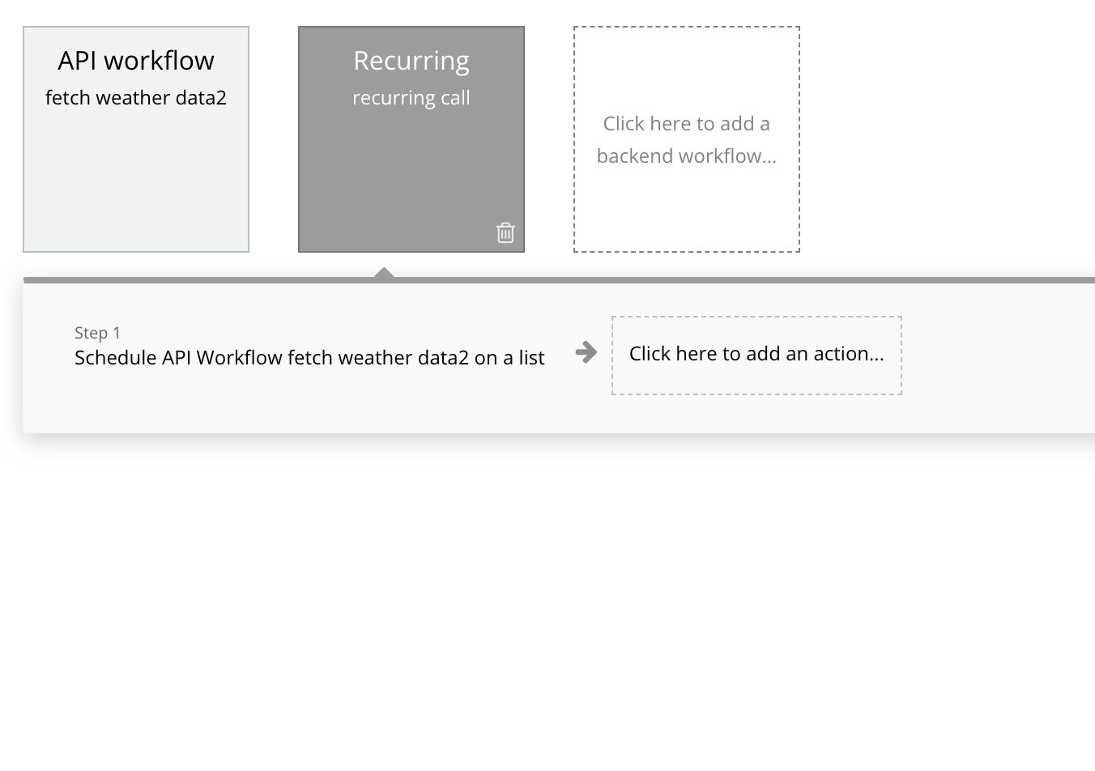This screenshot has height=771, width=1095.
Task: Select the Recurring recurring call workflow card
Action: 411,139
